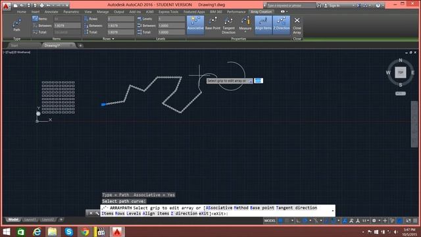Click the eXit command option

tap(203, 213)
